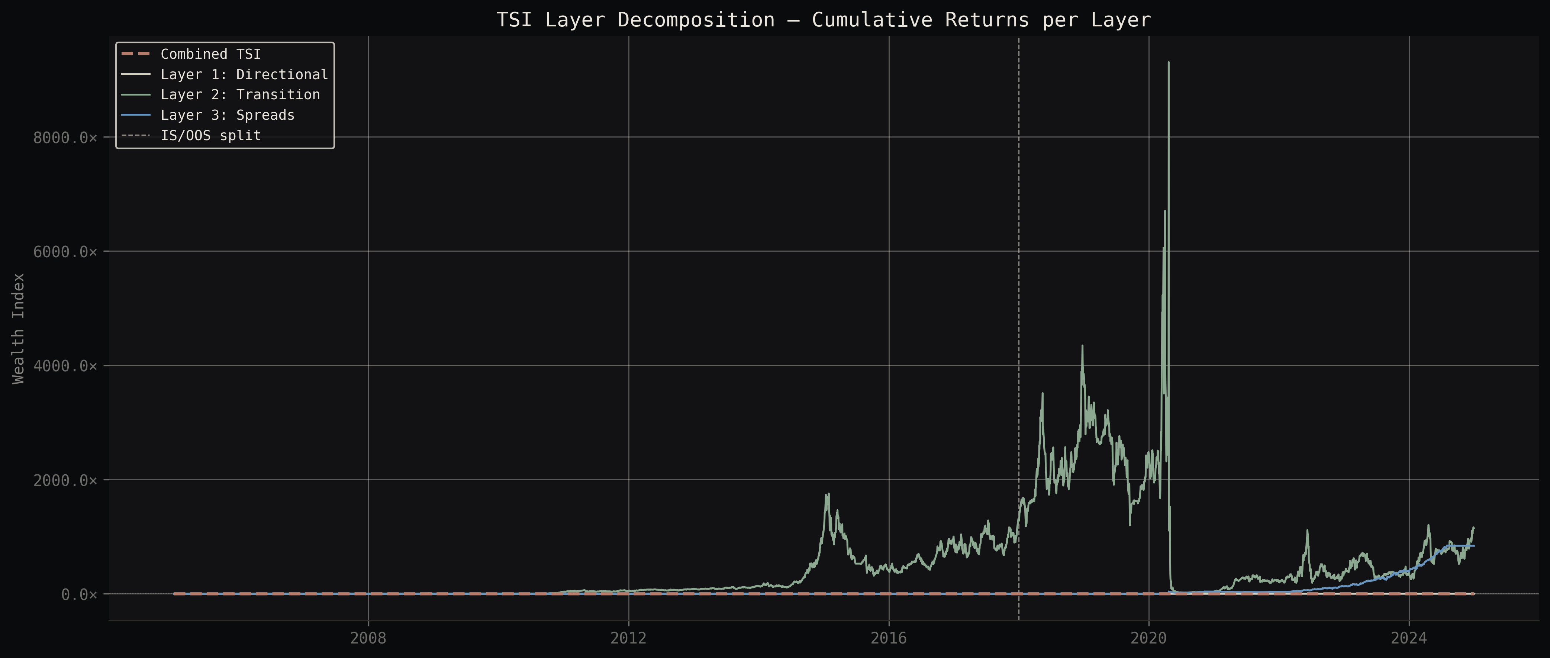
Task: Click the blue Layer 3 legend line swatch
Action: 136,115
